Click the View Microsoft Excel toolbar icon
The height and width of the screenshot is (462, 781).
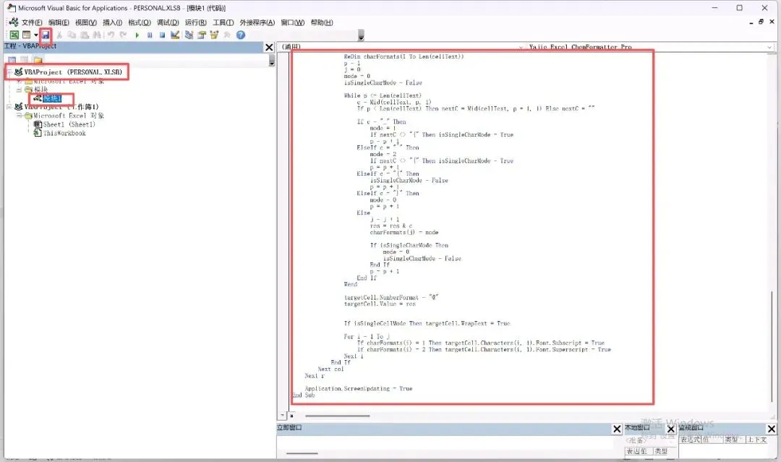(x=14, y=35)
